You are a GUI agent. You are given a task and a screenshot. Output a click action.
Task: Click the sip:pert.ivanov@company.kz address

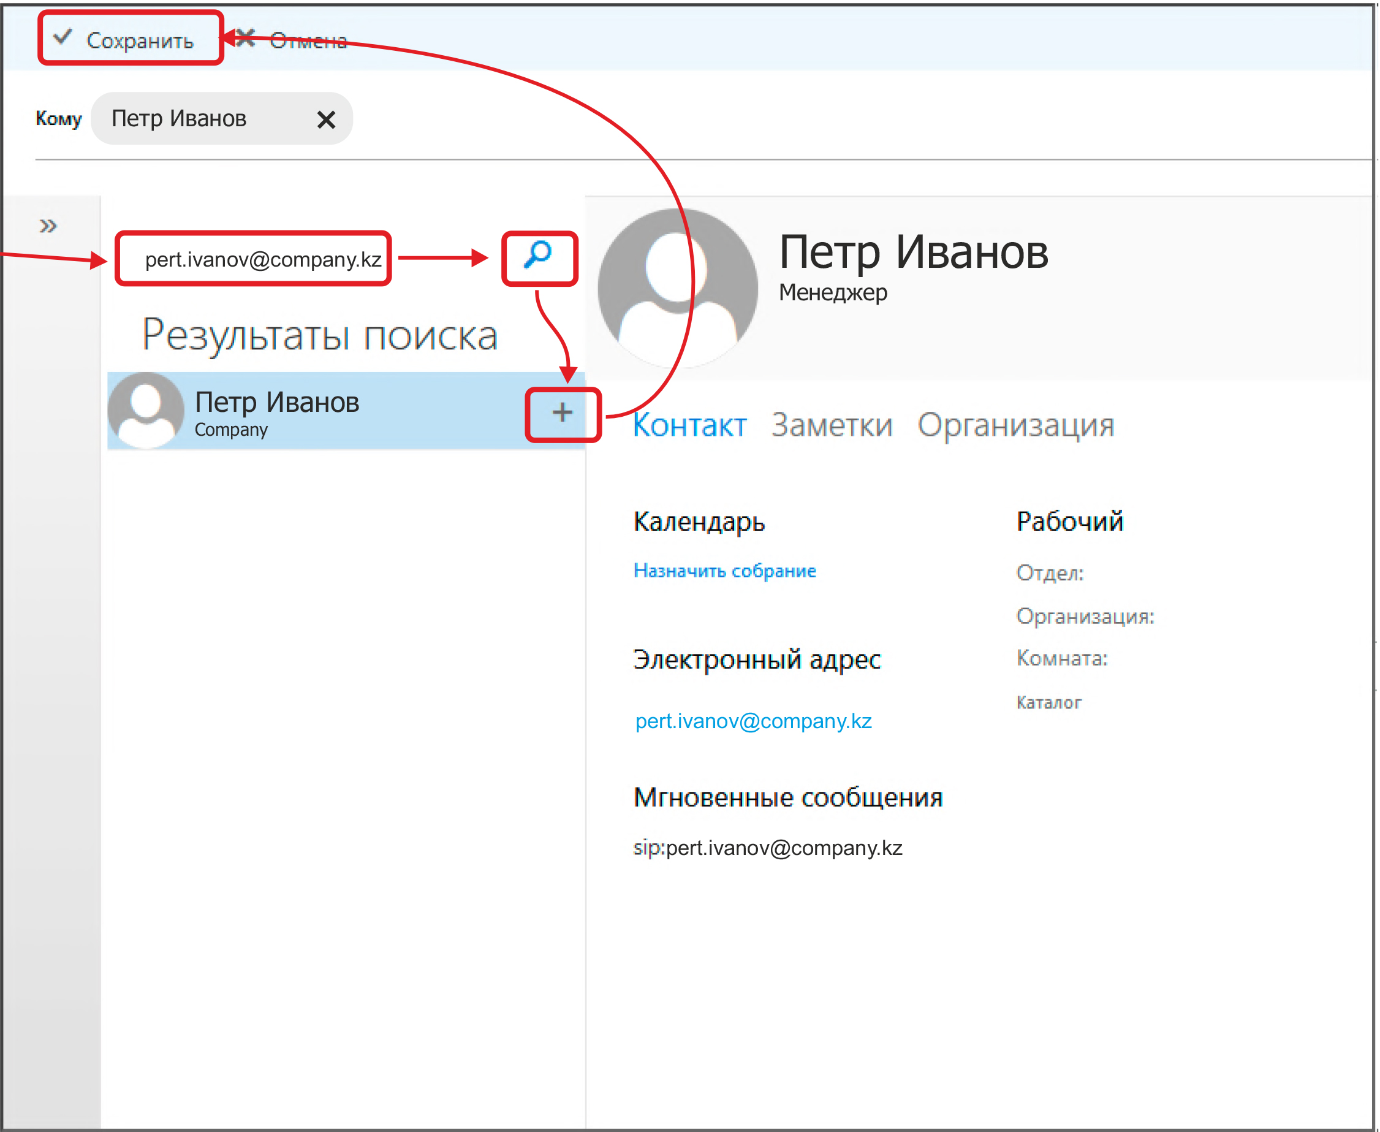coord(767,848)
